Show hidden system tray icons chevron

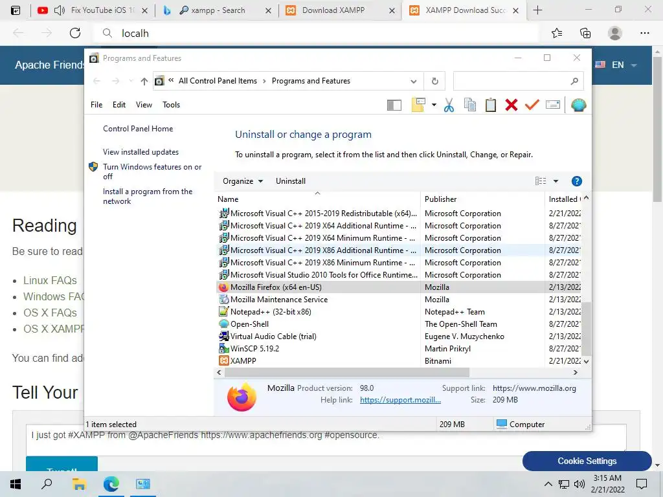tap(548, 484)
